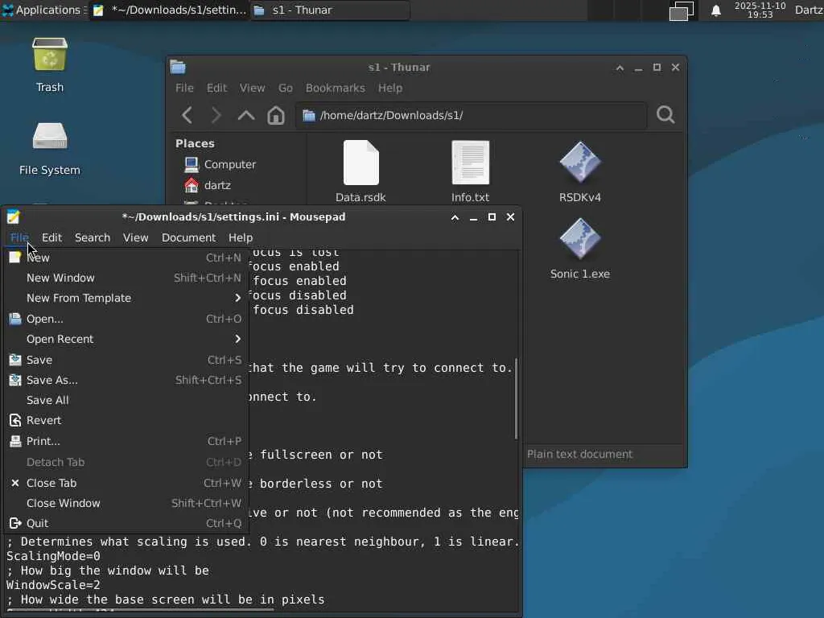Open Mousepad Help menu
Viewport: 824px width, 618px height.
(x=241, y=237)
